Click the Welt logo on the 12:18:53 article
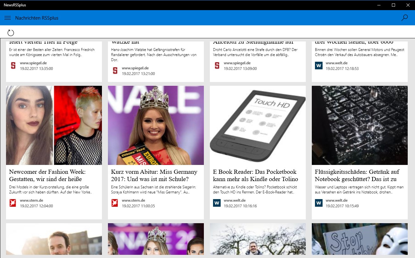415x258 pixels. click(319, 66)
